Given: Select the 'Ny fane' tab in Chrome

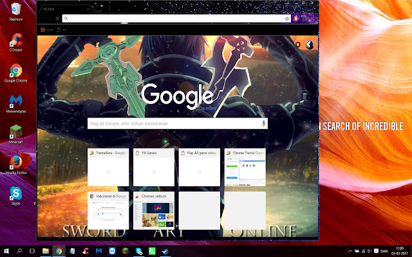Looking at the screenshot, I should coord(65,9).
